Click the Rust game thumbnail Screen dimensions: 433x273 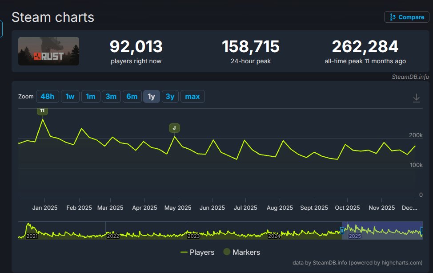48,51
